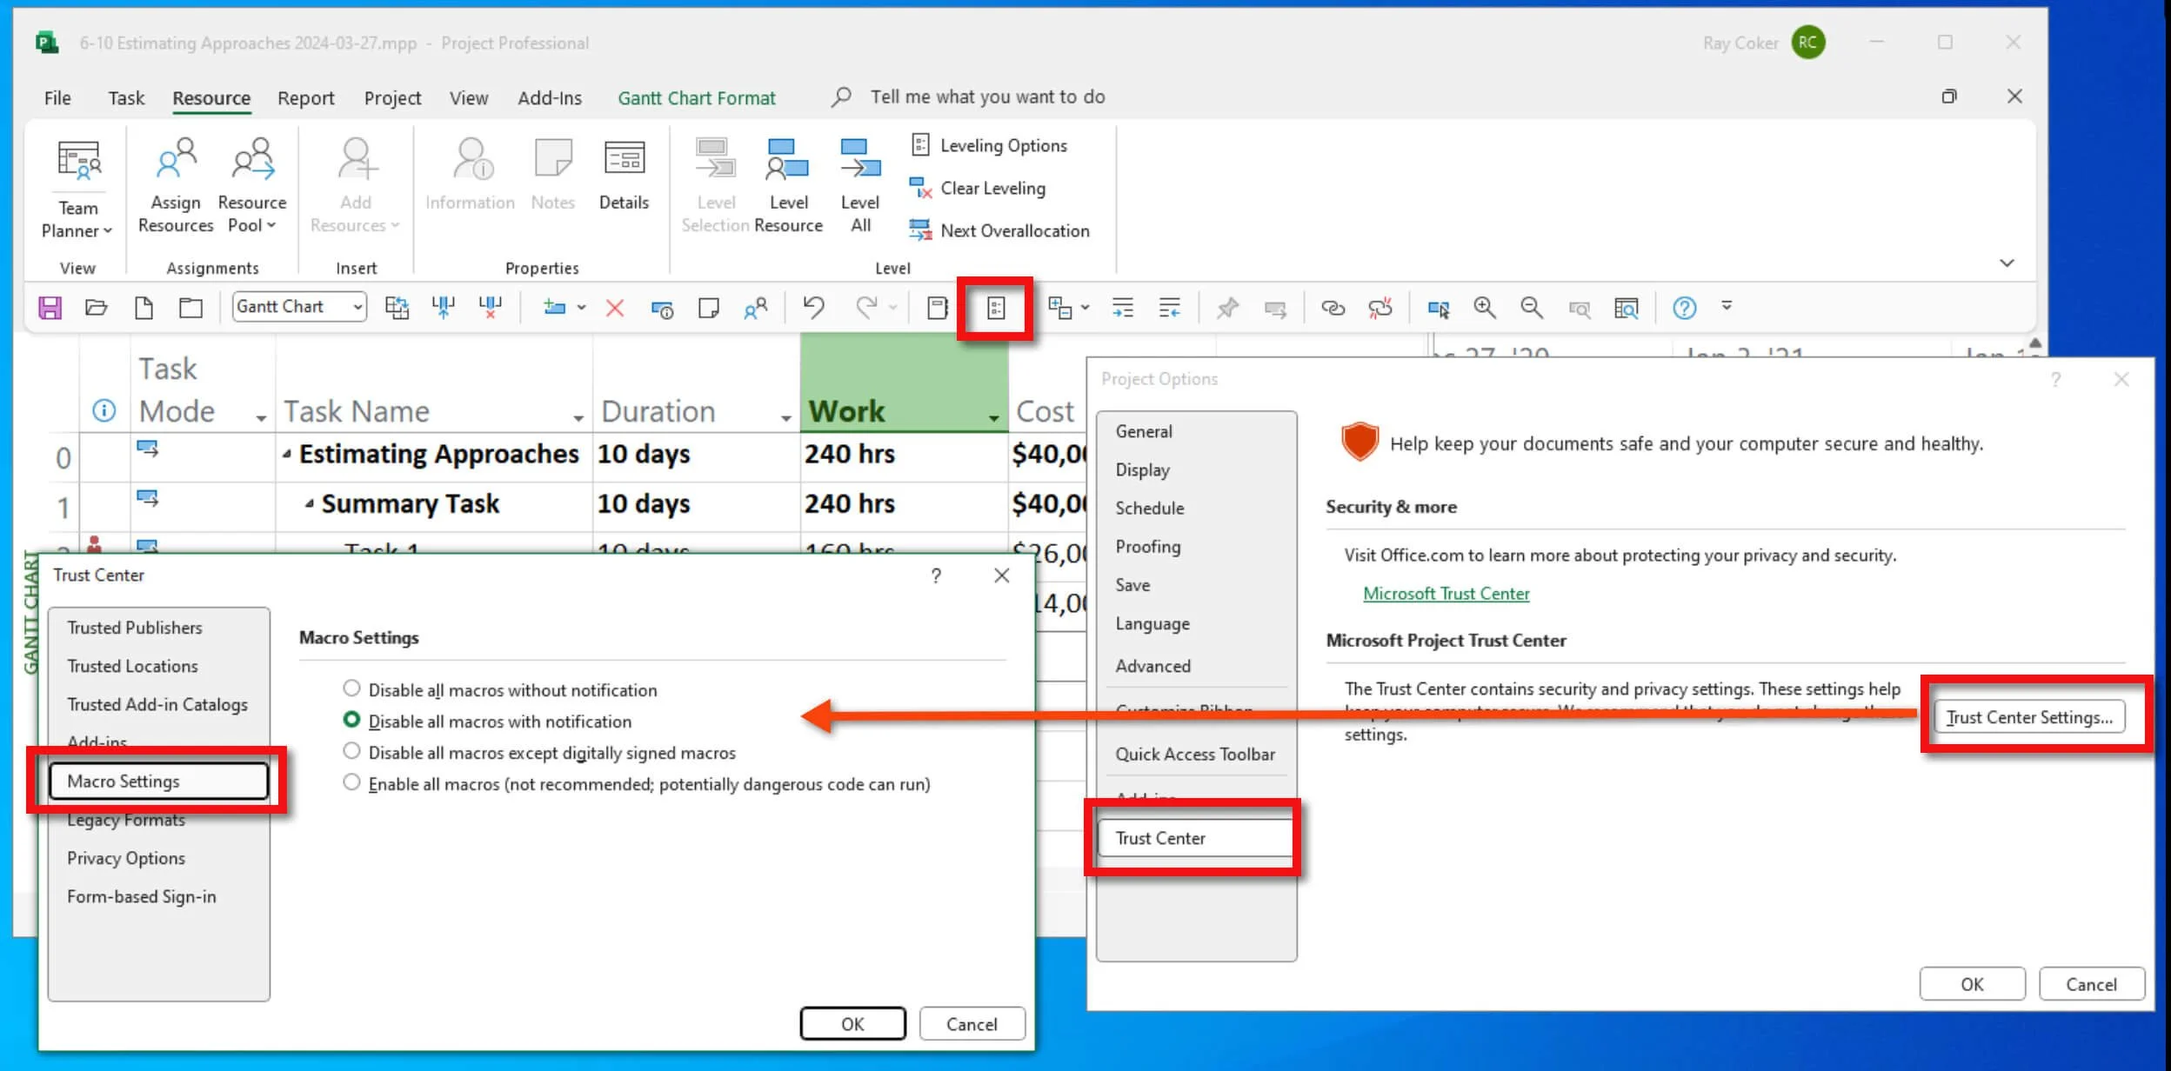This screenshot has height=1071, width=2171.
Task: Collapse the Summary Task outline triangle
Action: point(309,503)
